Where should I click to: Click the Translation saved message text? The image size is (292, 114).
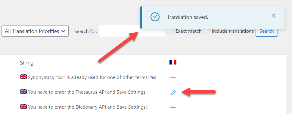pyautogui.click(x=188, y=17)
